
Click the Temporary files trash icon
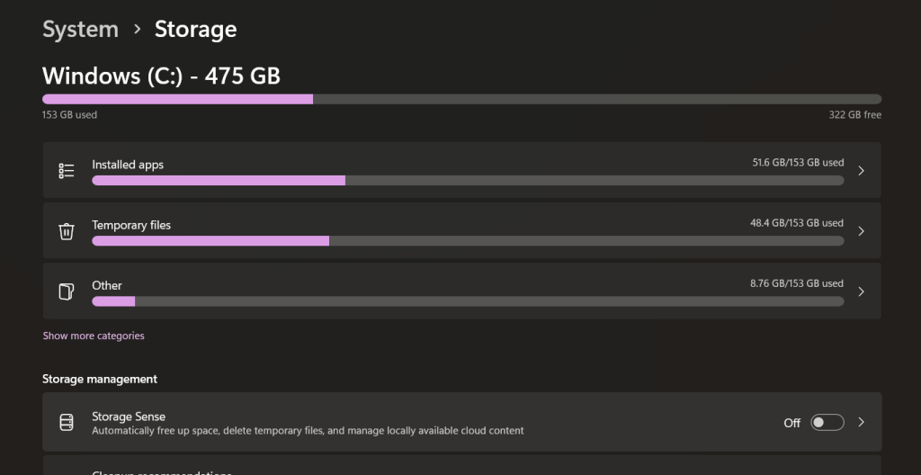tap(66, 231)
